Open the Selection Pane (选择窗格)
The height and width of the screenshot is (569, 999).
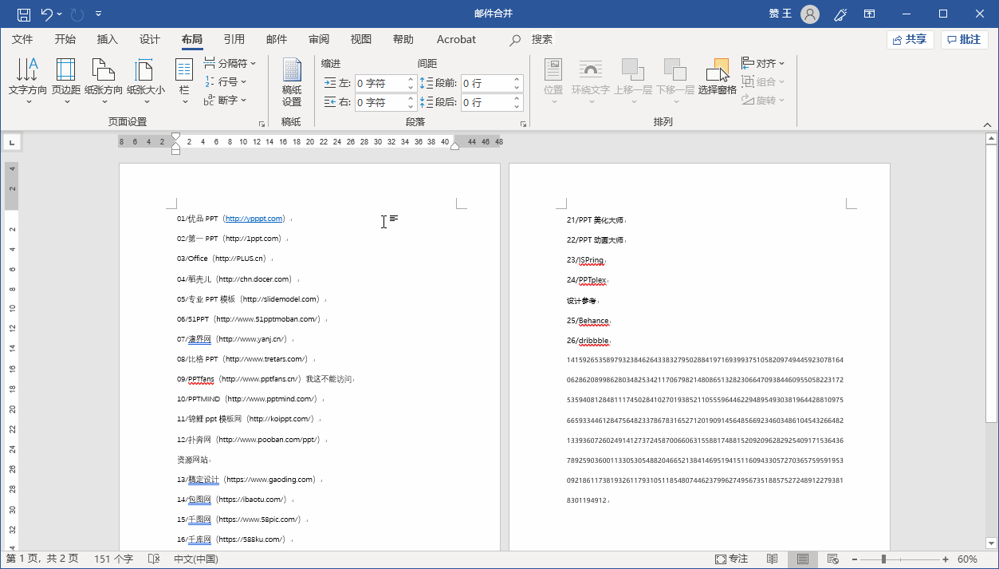coord(717,80)
